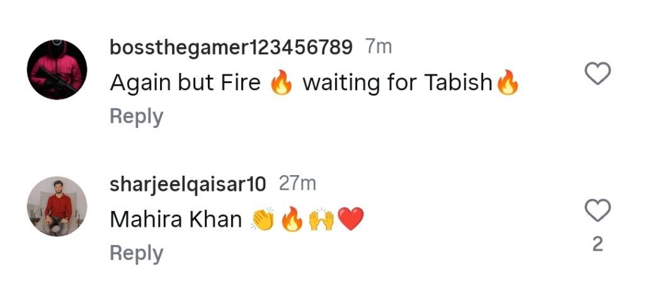Reply to the Mahira Khan comment
The height and width of the screenshot is (303, 645).
point(136,253)
